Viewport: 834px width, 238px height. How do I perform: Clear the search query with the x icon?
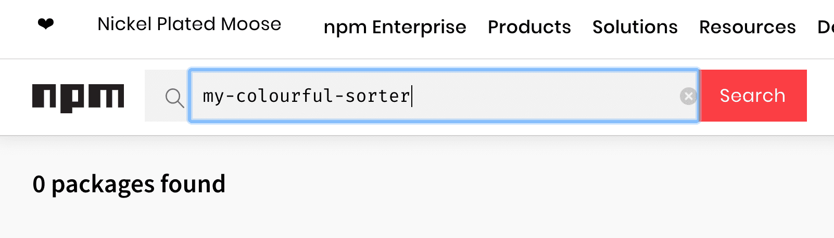coord(688,96)
